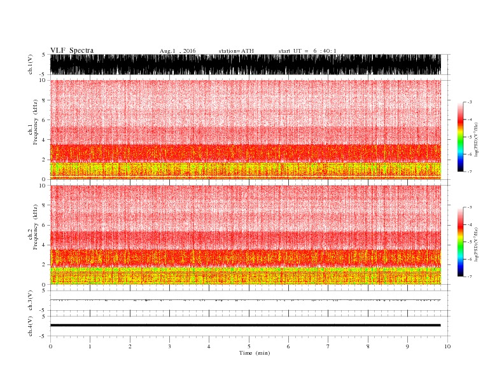Click time axis tick label '0'
This screenshot has width=504, height=389.
coord(50,346)
